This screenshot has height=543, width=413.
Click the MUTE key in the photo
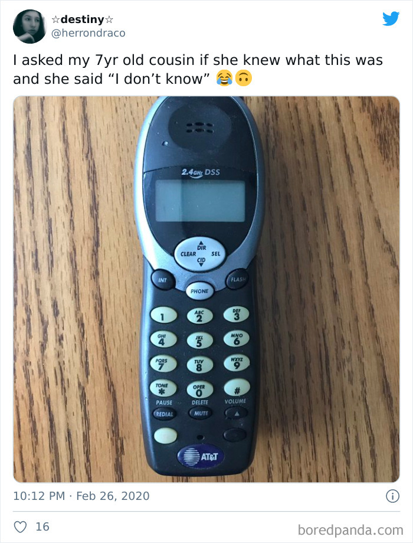tap(201, 413)
